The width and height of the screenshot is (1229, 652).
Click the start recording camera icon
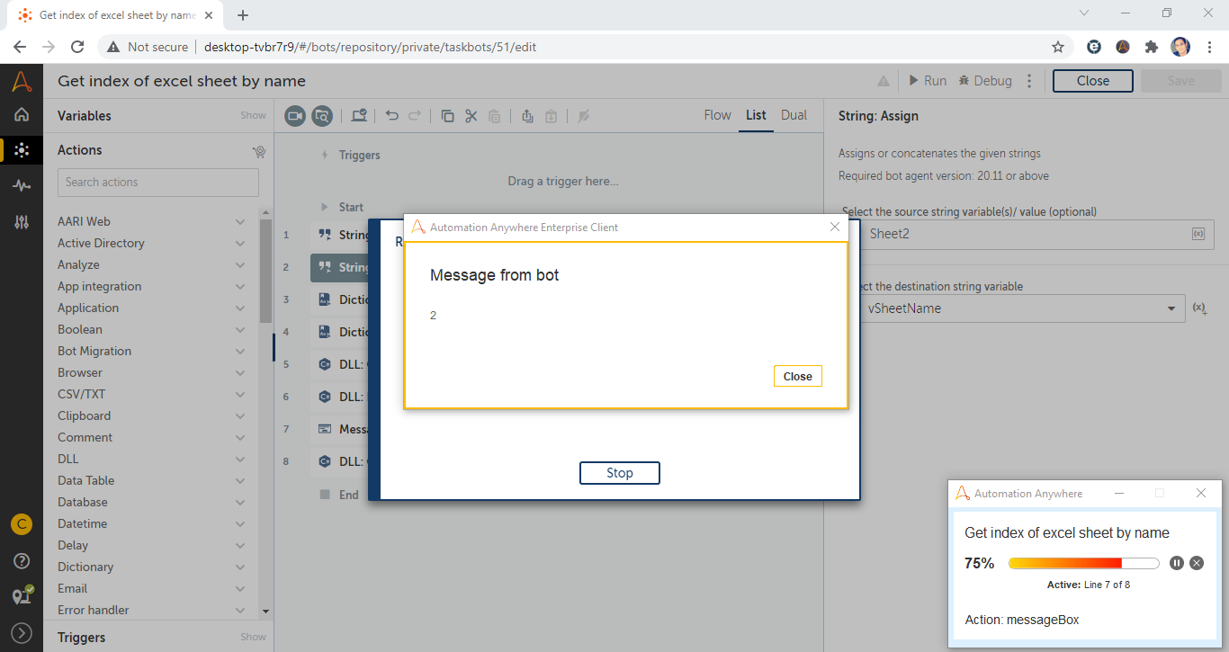click(295, 116)
